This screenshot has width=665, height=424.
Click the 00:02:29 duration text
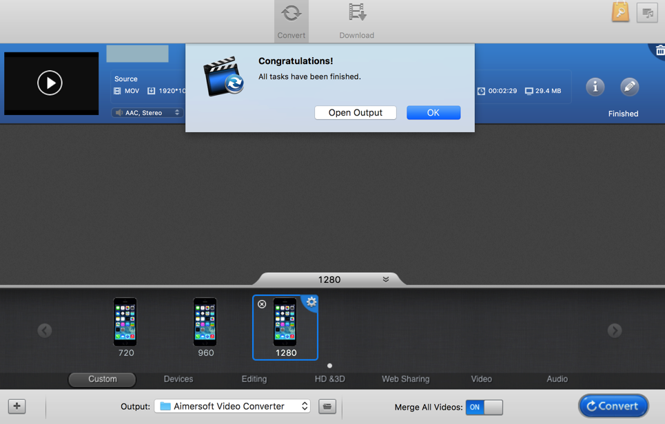pyautogui.click(x=502, y=91)
